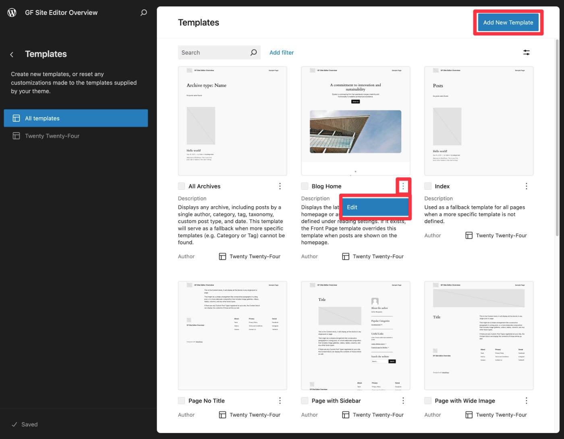Viewport: 564px width, 439px height.
Task: Choose Edit from the Blog Home menu
Action: (x=375, y=207)
